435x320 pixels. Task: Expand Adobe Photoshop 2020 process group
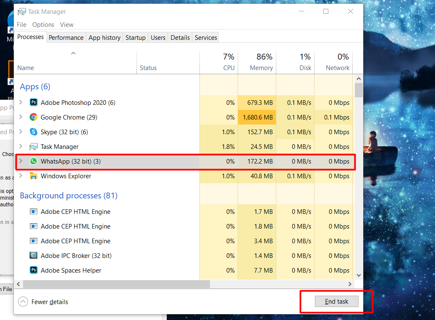[x=21, y=102]
